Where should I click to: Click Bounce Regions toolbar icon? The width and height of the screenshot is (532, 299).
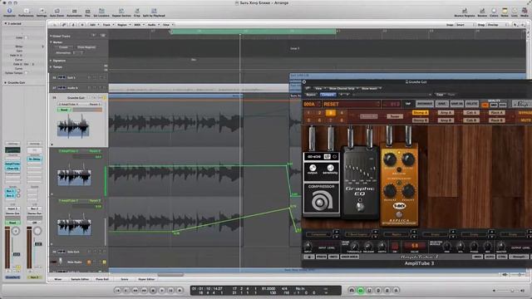tap(465, 12)
